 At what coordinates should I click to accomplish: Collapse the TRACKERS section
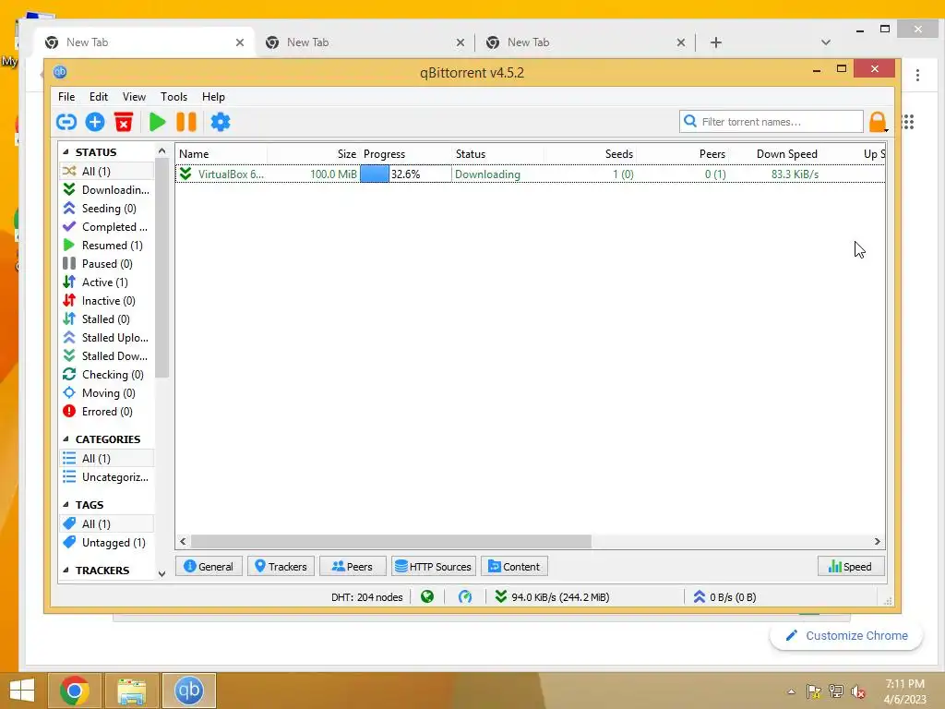(66, 570)
